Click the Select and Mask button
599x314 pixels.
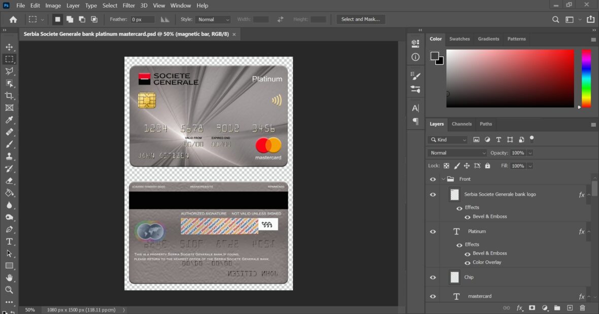coord(360,19)
